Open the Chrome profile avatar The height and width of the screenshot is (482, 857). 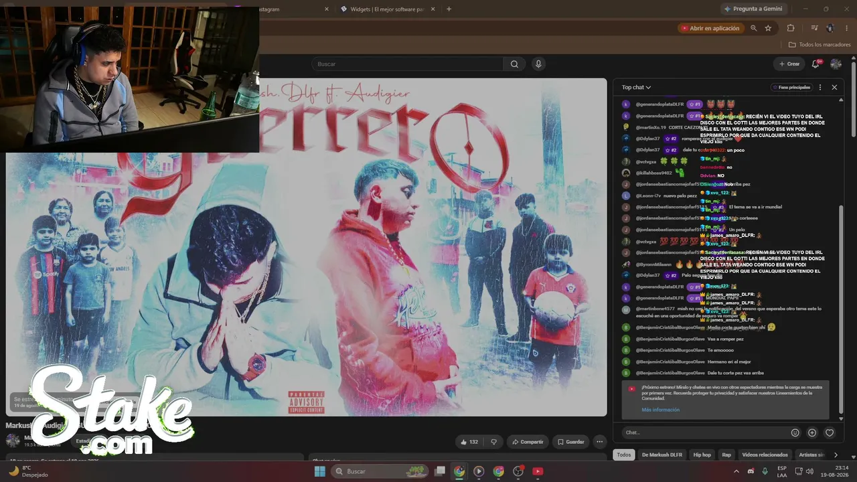830,28
